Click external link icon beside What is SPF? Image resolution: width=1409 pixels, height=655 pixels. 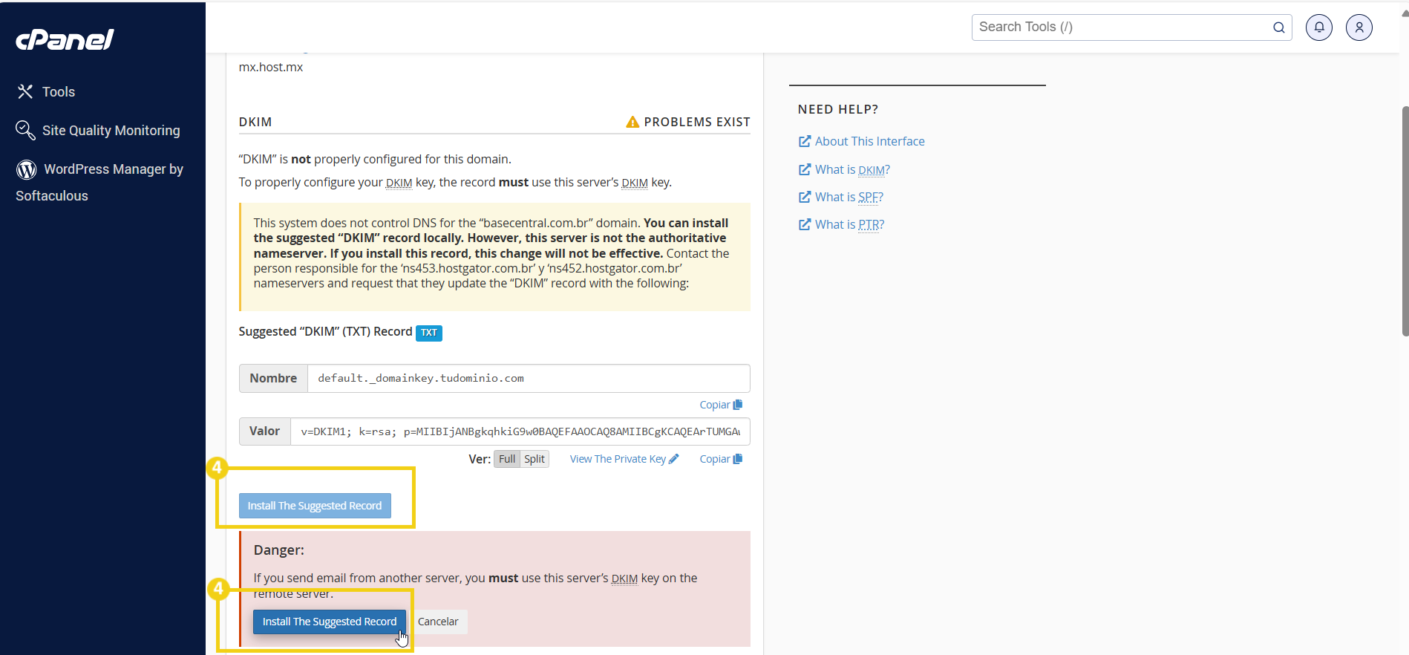pos(805,197)
